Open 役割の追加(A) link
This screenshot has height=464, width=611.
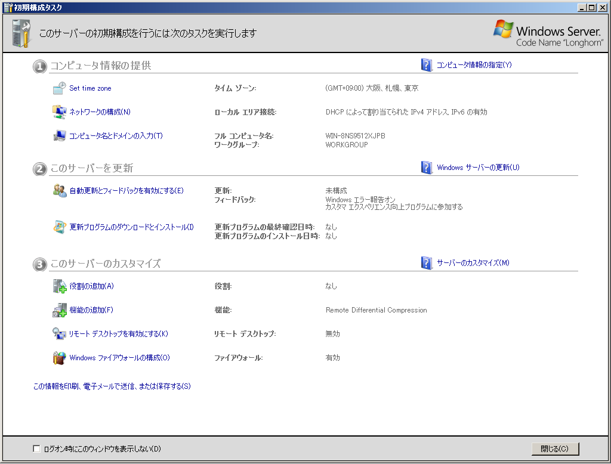[x=91, y=286]
